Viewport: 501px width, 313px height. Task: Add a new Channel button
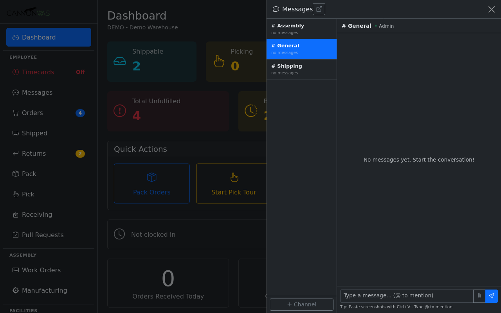[x=301, y=304]
